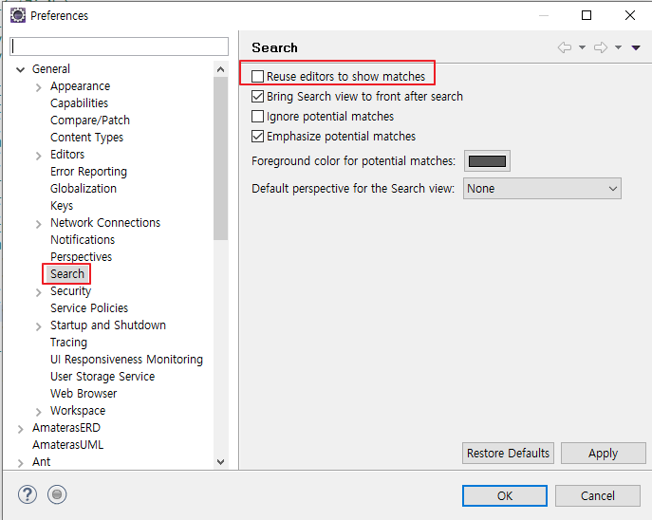Expand Startup and Shutdown node
The width and height of the screenshot is (652, 520).
(39, 326)
